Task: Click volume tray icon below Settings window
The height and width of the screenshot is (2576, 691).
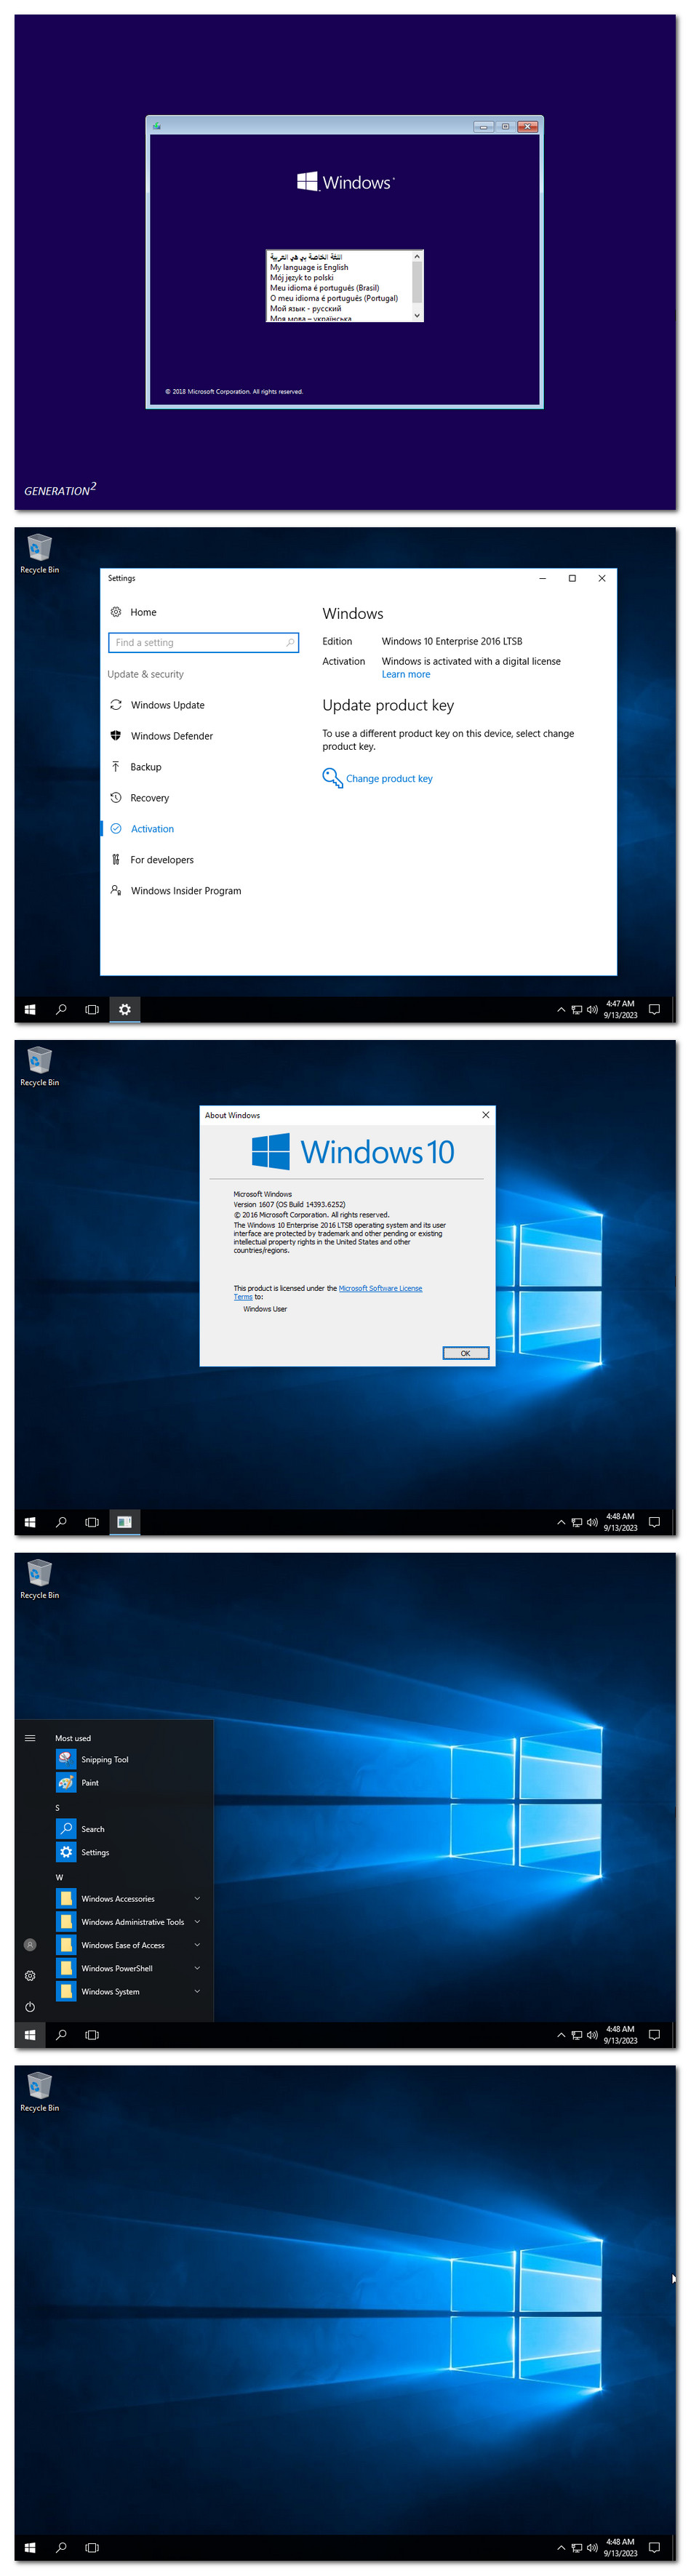Action: tap(592, 1010)
